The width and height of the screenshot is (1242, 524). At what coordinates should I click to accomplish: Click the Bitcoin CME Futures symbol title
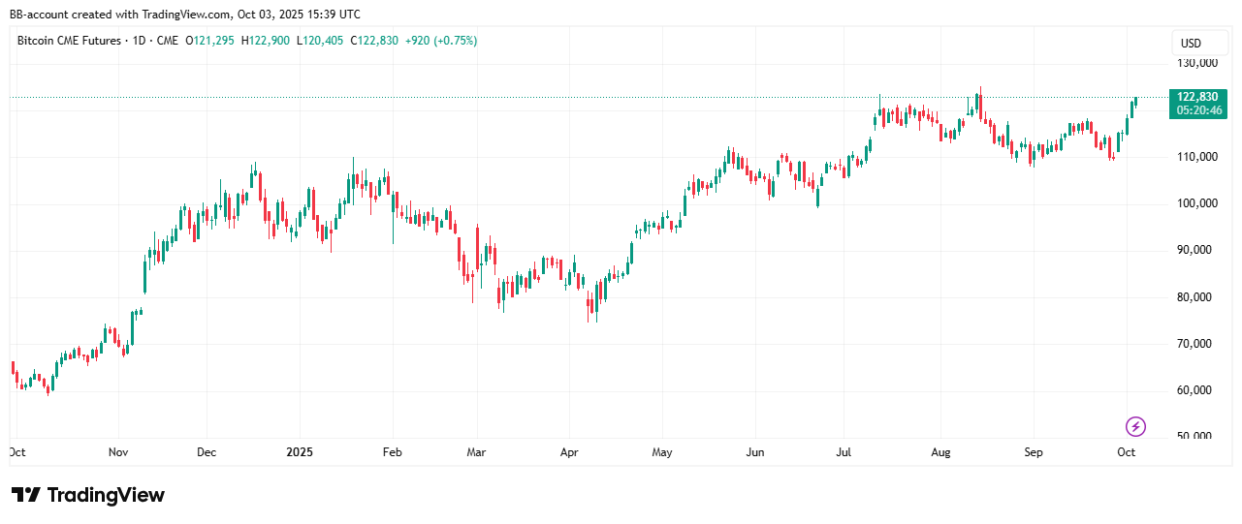(68, 41)
